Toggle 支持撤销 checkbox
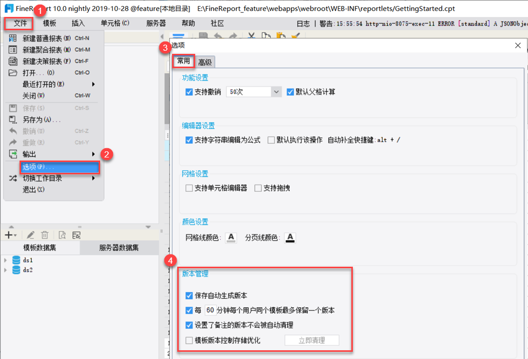528x359 pixels. pyautogui.click(x=189, y=92)
